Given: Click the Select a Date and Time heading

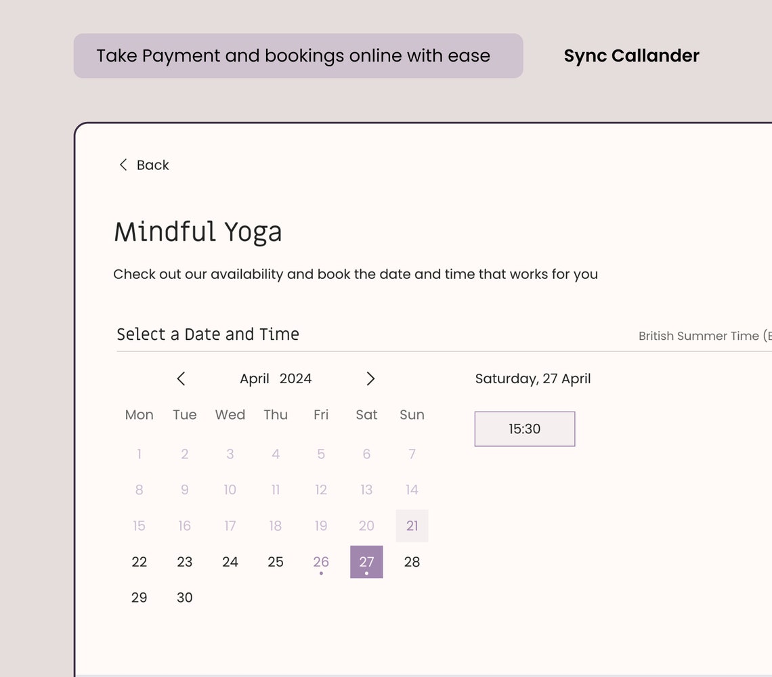Looking at the screenshot, I should (x=208, y=334).
